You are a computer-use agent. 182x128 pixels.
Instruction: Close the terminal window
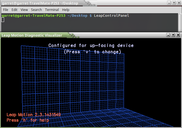point(179,3)
